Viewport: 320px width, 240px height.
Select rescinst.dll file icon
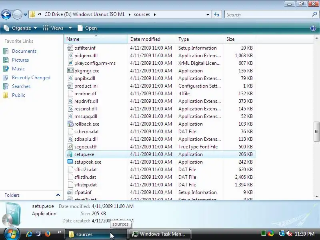[x=70, y=109]
